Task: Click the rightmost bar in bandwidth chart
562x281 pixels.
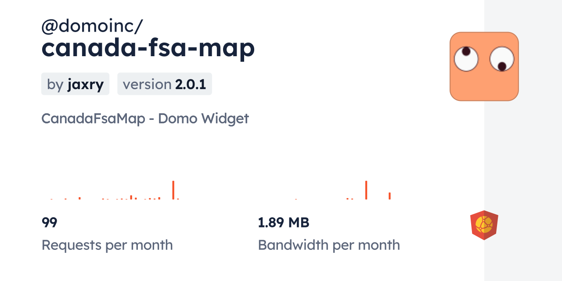Action: 389,196
